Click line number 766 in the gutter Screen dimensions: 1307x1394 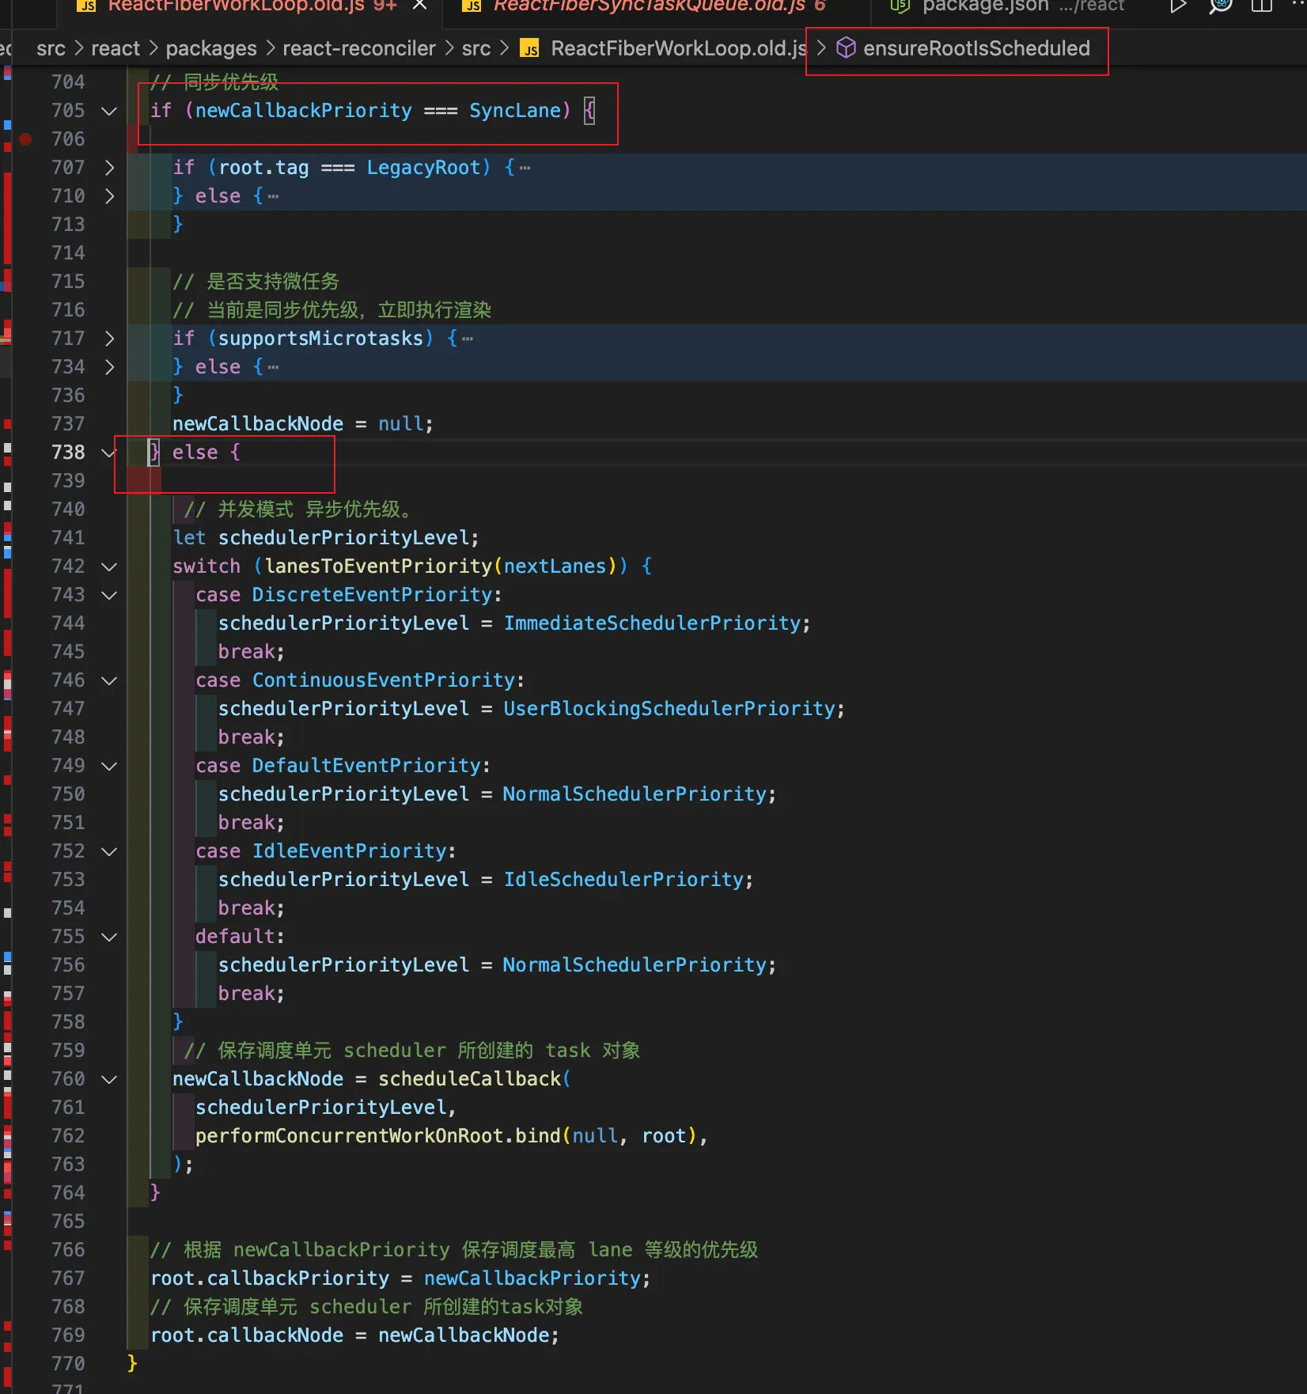[x=68, y=1250]
